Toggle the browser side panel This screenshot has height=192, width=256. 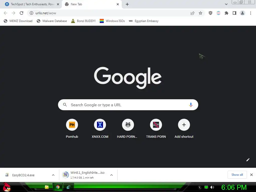tap(234, 13)
